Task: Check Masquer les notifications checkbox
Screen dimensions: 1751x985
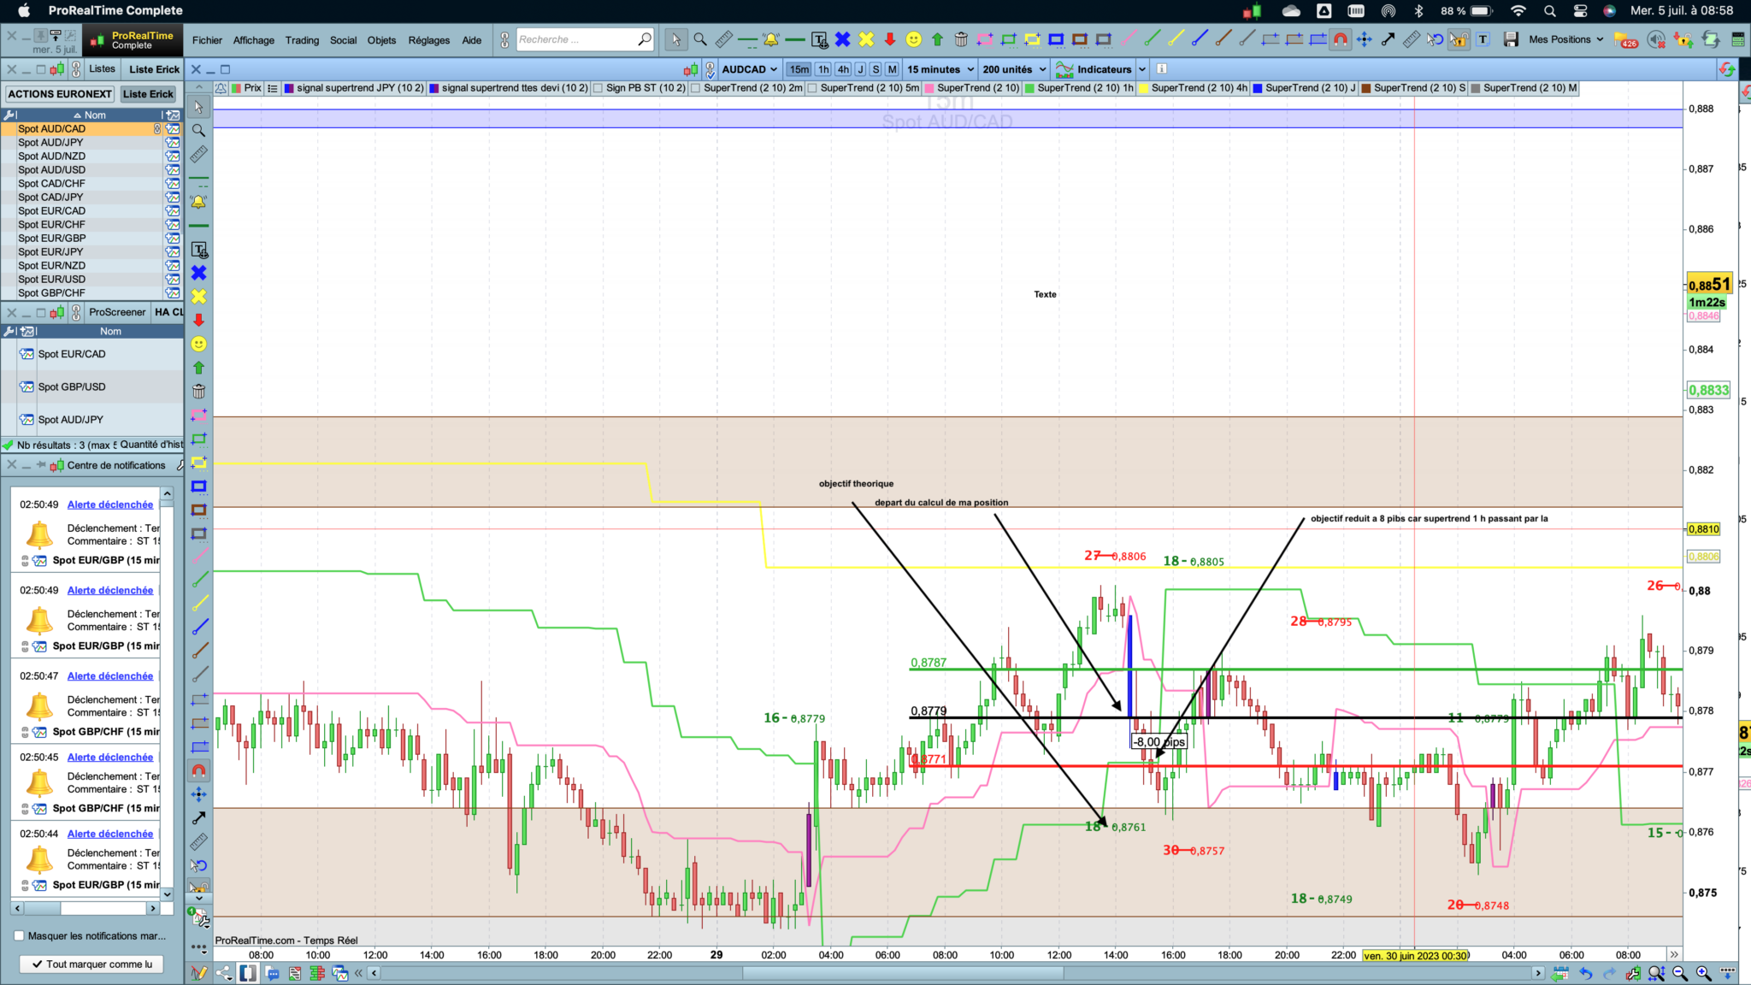Action: [19, 935]
